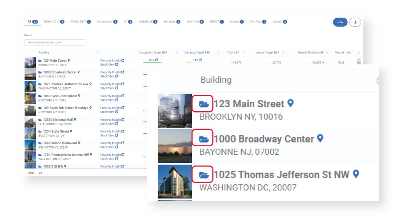Click external link icon next to 86% occupancy
Viewport: 394px width, 219px height.
156,60
